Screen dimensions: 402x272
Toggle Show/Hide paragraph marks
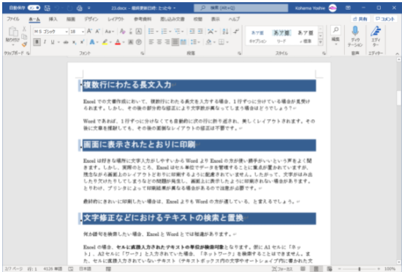[x=236, y=31]
